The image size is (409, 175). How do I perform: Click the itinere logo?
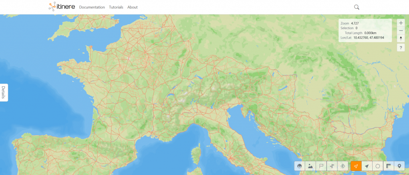pyautogui.click(x=62, y=6)
